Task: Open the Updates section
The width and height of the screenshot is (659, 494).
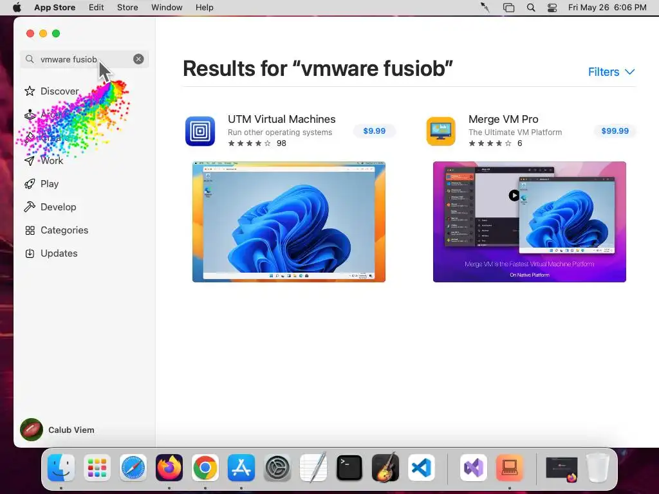Action: [x=59, y=253]
